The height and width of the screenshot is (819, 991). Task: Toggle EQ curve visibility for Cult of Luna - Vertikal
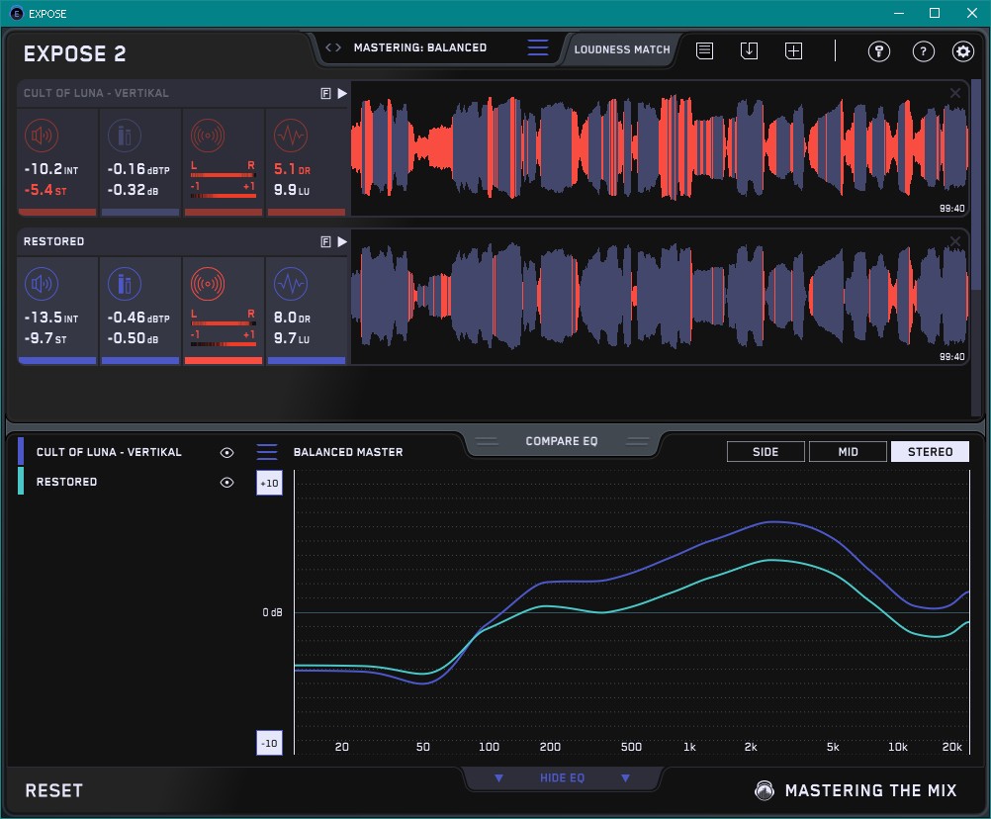[227, 452]
